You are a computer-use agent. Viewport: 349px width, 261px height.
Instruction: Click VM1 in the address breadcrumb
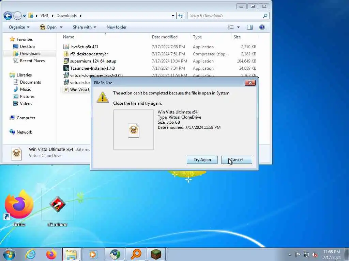click(x=44, y=16)
